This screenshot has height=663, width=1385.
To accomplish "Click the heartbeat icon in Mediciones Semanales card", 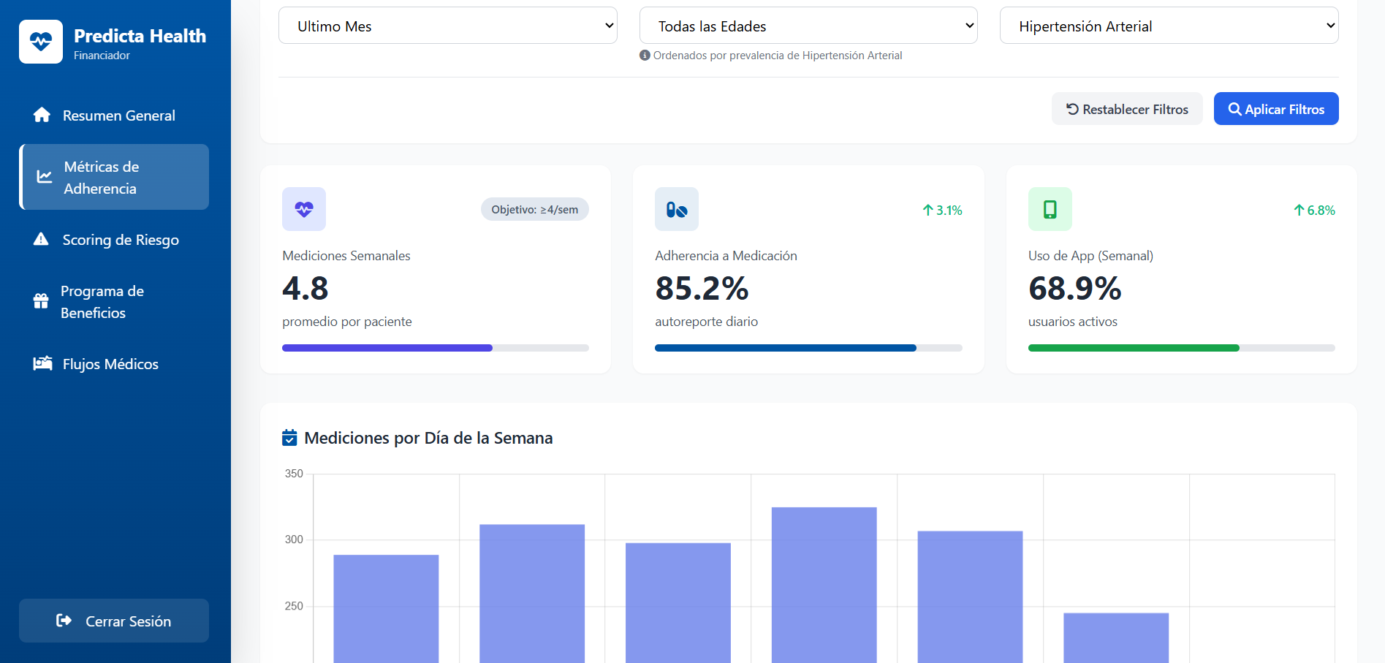I will click(x=304, y=210).
